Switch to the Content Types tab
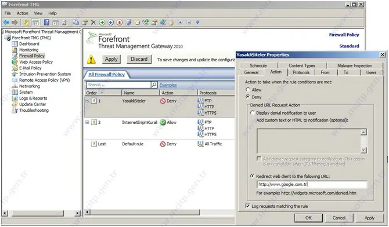This screenshot has width=389, height=227. [302, 65]
